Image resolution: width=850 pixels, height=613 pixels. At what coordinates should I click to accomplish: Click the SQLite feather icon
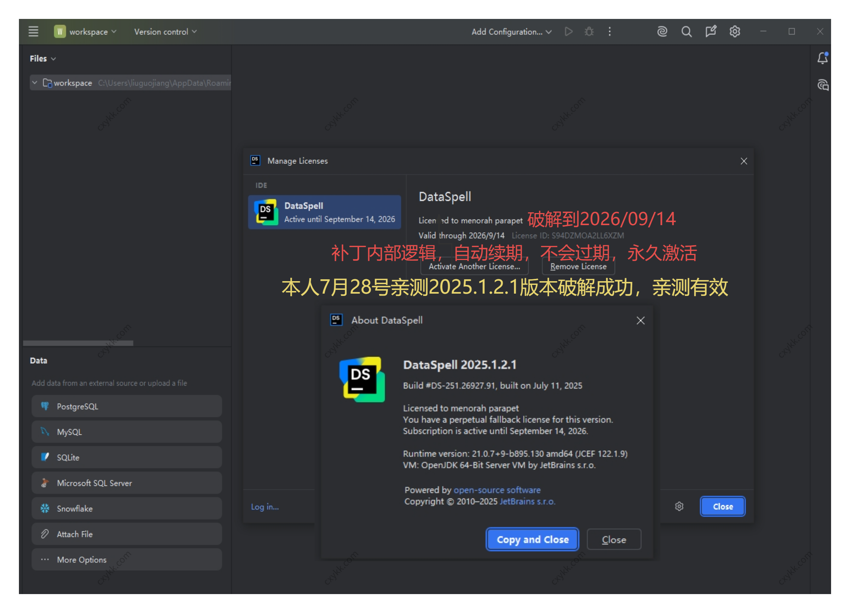[45, 457]
